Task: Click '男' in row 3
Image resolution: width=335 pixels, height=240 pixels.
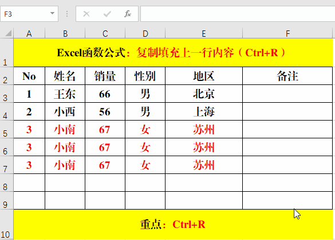Action: [145, 94]
